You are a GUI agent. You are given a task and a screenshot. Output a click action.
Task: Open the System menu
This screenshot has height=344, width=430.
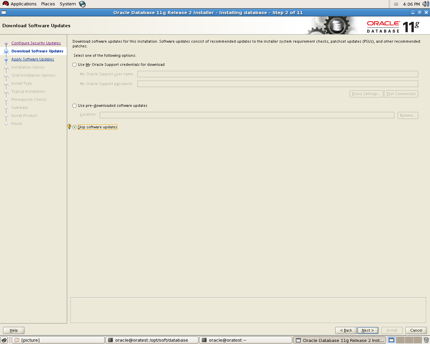point(68,4)
